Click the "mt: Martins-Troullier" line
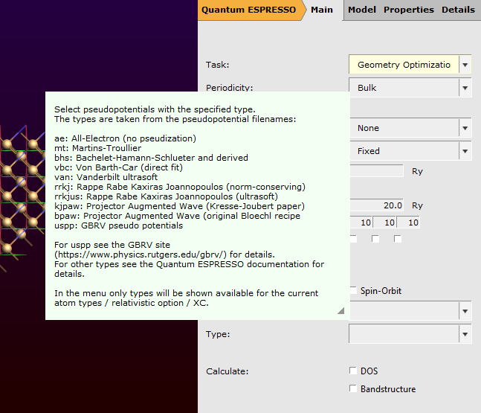Viewport: 481px width, 413px height. [98, 148]
